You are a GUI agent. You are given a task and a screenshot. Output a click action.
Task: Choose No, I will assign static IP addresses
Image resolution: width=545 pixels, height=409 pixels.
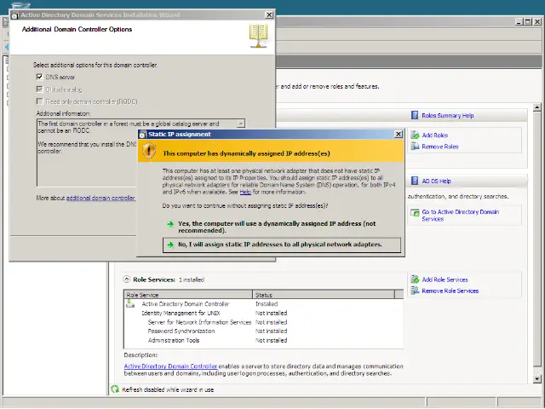pos(282,245)
